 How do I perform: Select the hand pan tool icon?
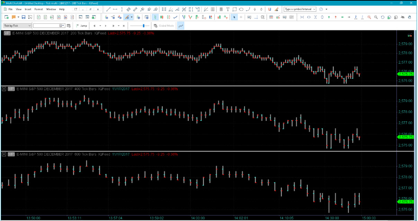pos(409,17)
